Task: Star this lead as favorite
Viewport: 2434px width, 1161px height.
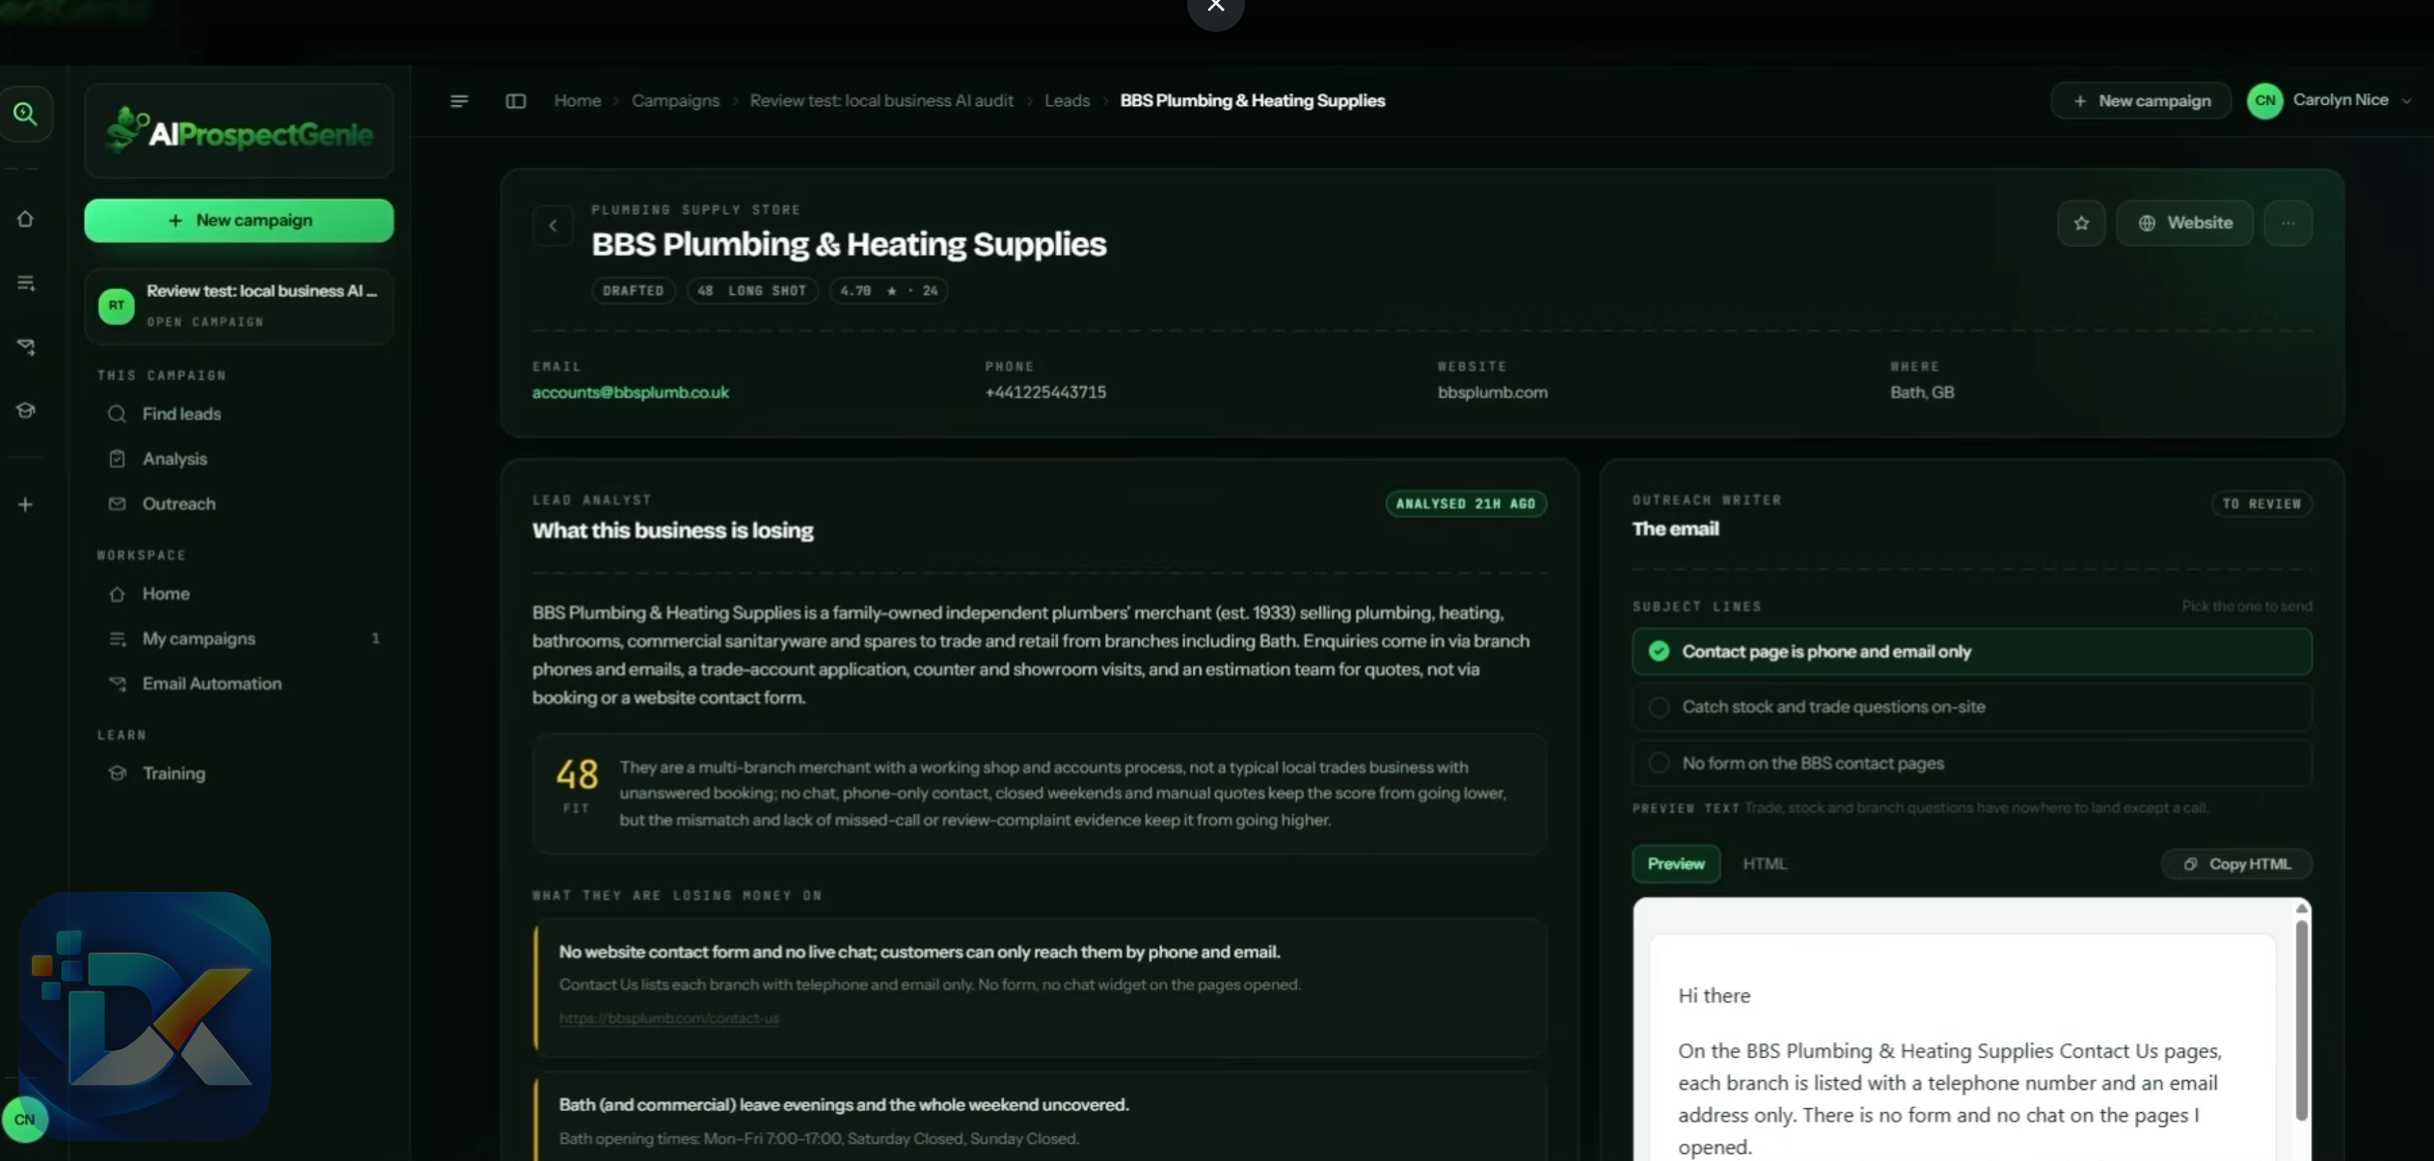Action: point(2081,223)
